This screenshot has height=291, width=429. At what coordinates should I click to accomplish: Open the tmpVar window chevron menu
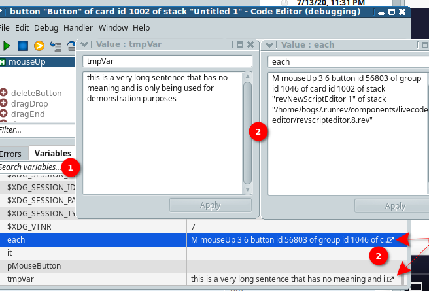coord(81,45)
